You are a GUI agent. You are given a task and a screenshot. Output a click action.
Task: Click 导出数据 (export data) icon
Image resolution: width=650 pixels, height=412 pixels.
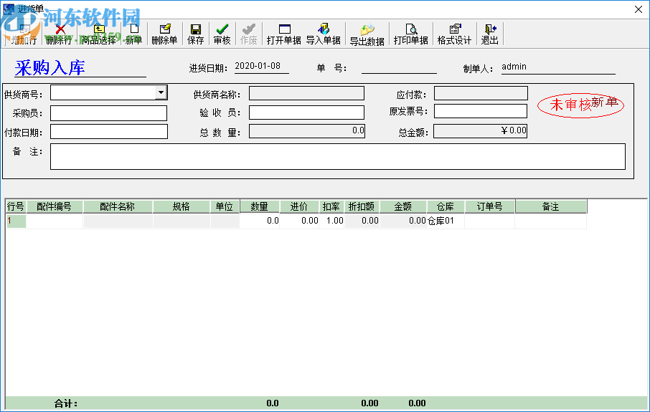click(x=367, y=30)
